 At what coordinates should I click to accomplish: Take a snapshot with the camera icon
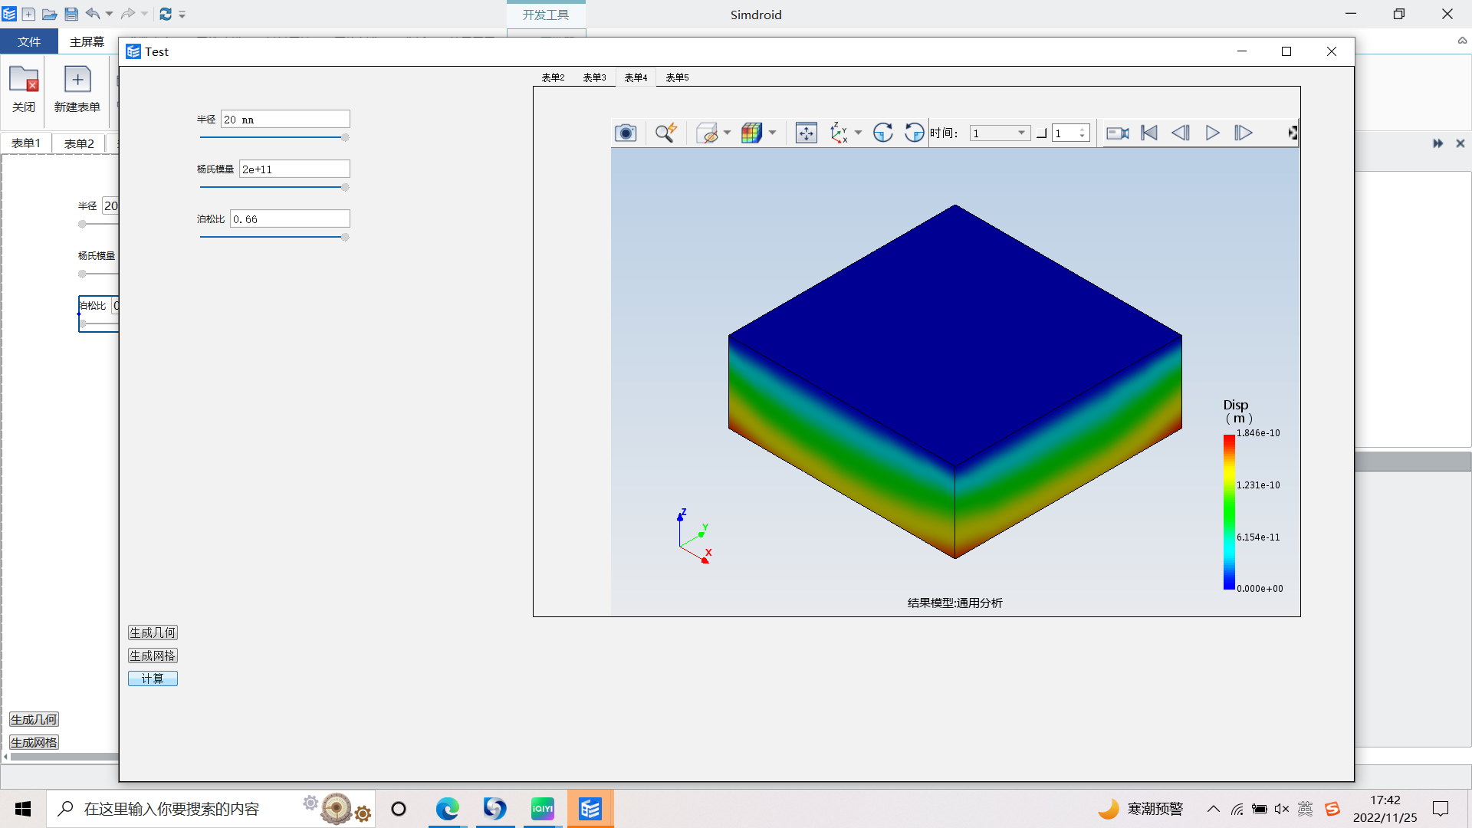(x=626, y=133)
